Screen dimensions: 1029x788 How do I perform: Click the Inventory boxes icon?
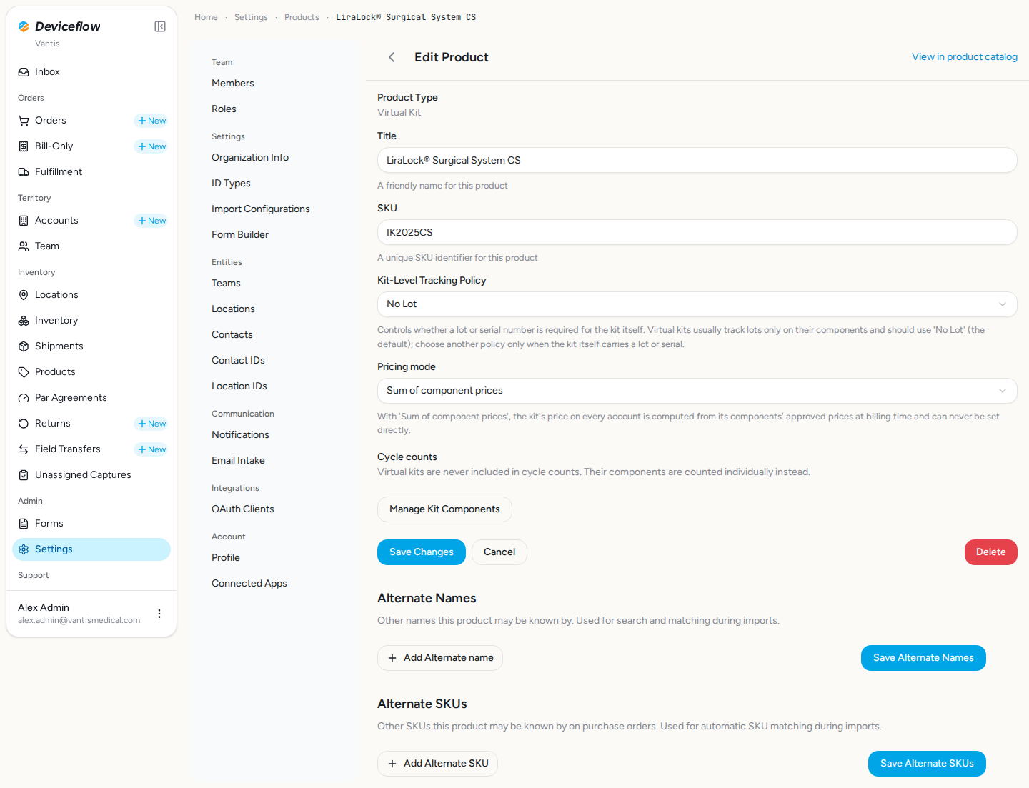[24, 321]
